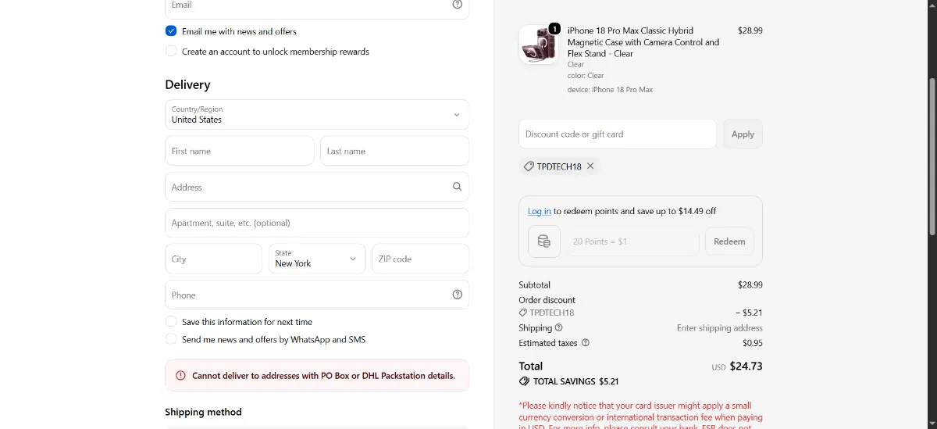937x429 pixels.
Task: Click the Estimated taxes info icon
Action: [x=586, y=343]
